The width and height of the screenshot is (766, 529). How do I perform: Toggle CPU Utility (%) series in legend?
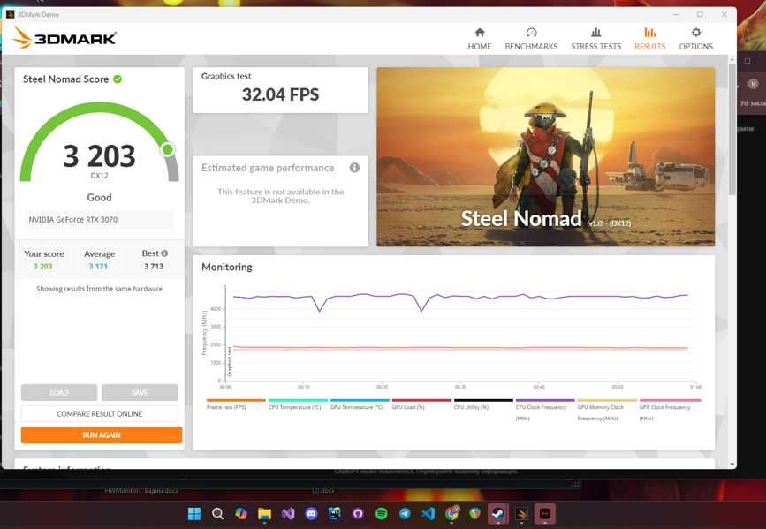click(x=483, y=404)
